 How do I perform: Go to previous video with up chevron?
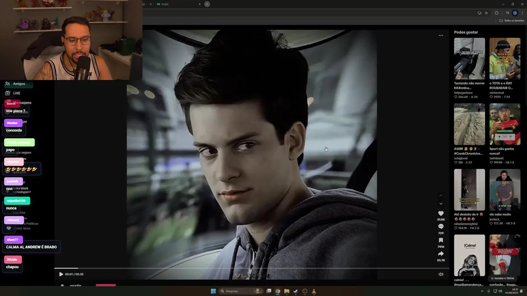tap(441, 196)
